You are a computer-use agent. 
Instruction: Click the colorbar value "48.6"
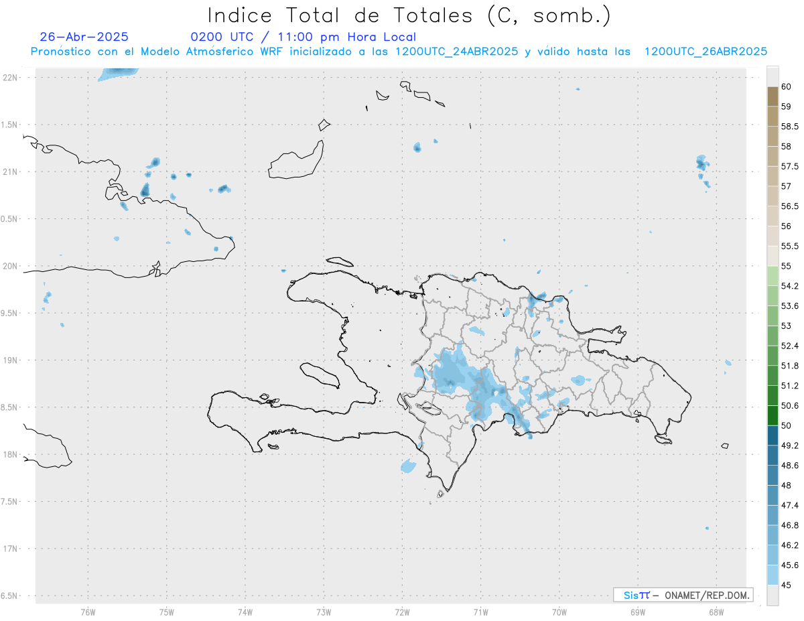click(790, 466)
